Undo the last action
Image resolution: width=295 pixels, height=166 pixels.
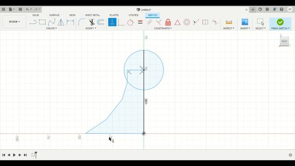tap(28, 9)
